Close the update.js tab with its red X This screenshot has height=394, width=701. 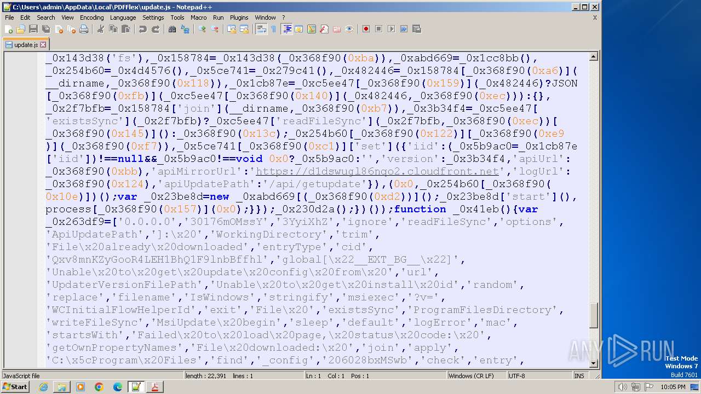click(43, 45)
